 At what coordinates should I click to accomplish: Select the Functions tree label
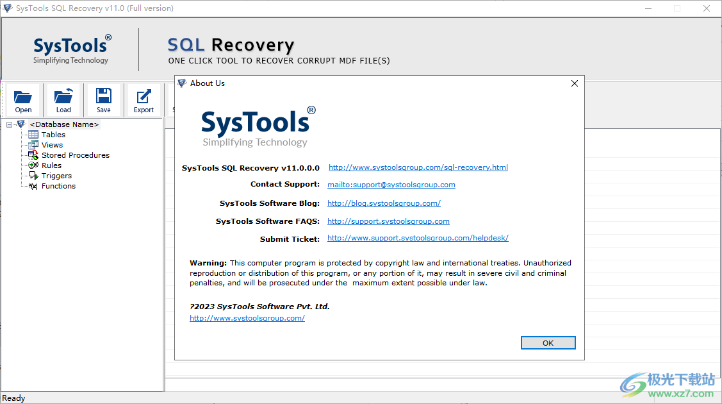click(x=58, y=186)
